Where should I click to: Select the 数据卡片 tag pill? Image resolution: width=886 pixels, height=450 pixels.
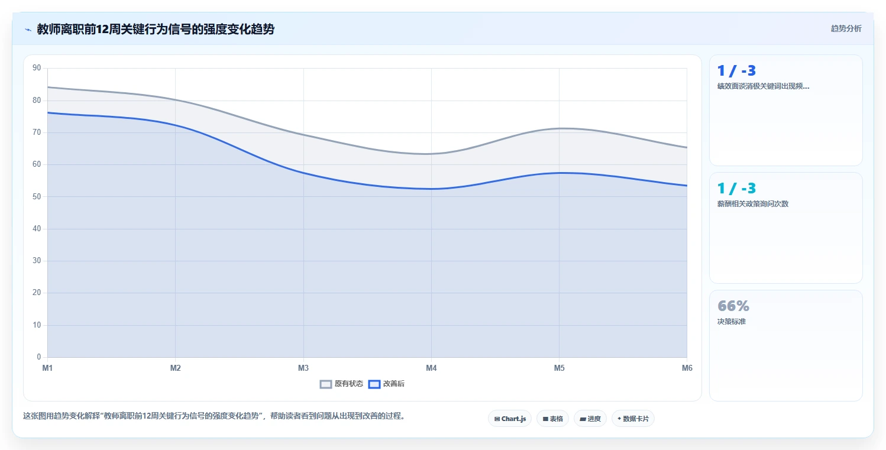(633, 419)
